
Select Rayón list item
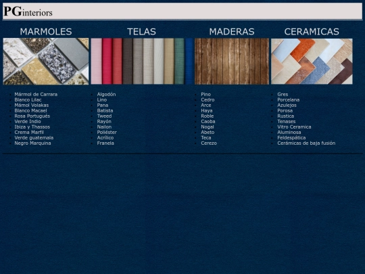pyautogui.click(x=104, y=121)
